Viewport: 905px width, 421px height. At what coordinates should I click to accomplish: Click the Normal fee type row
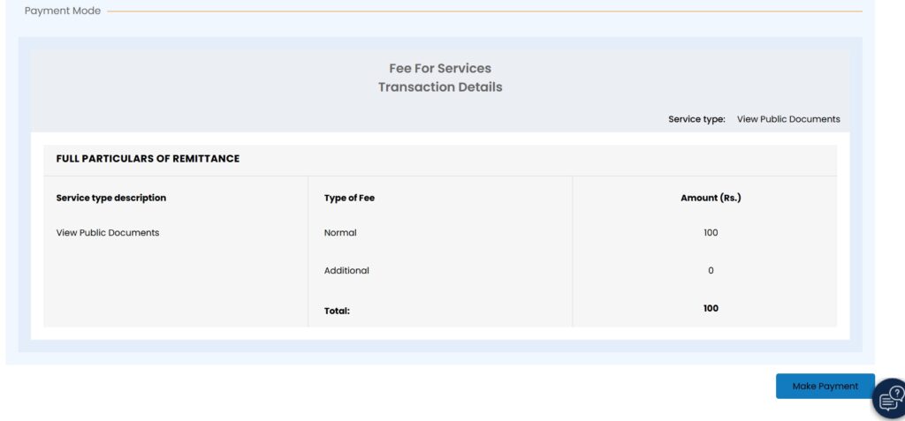[340, 233]
